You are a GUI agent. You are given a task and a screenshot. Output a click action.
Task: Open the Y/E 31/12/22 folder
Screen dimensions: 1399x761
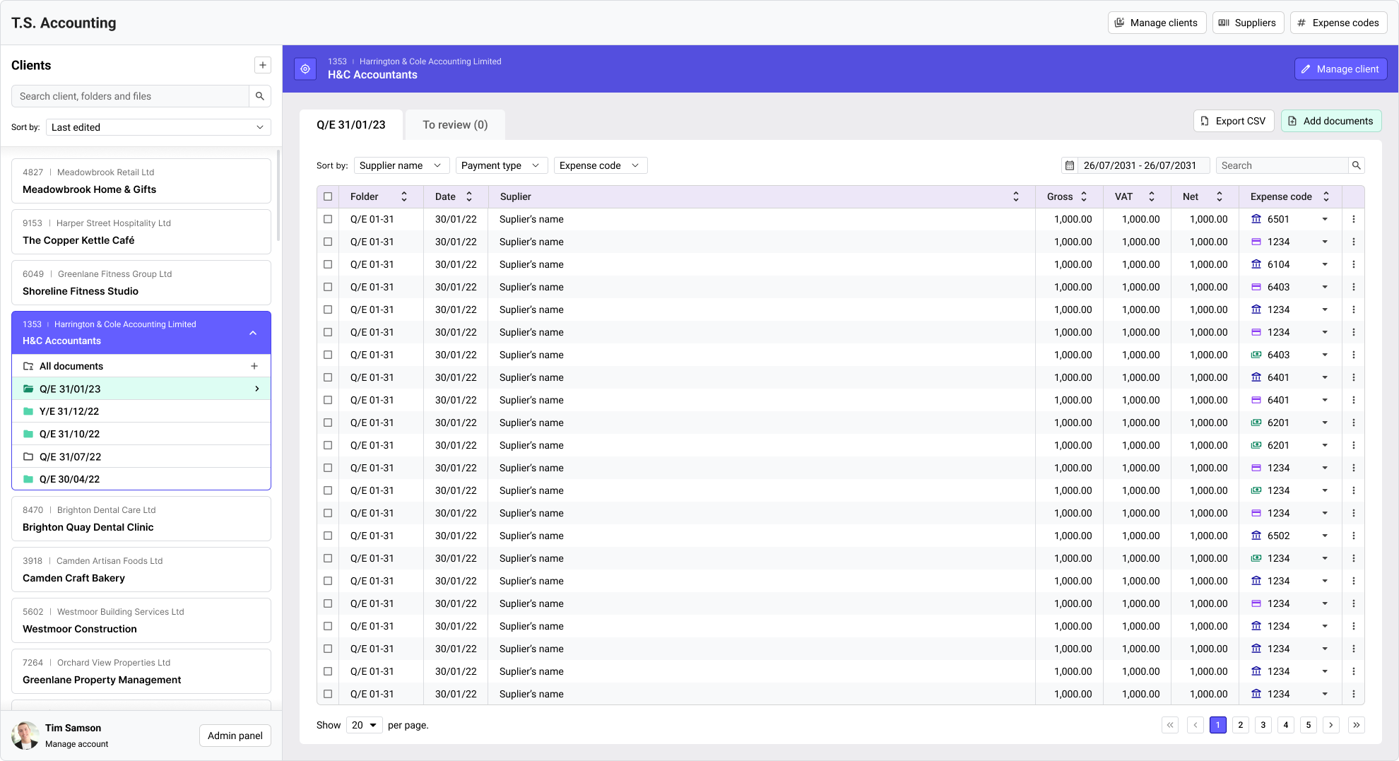(69, 411)
